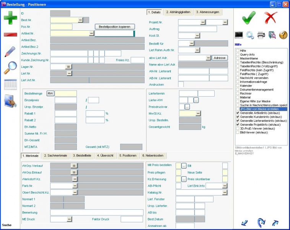Image resolution: width=290 pixels, height=230 pixels.
Task: Cancel with the red X icon
Action: 270,17
